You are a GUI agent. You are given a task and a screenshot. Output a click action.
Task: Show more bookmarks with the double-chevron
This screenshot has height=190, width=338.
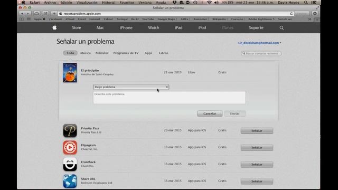309,19
